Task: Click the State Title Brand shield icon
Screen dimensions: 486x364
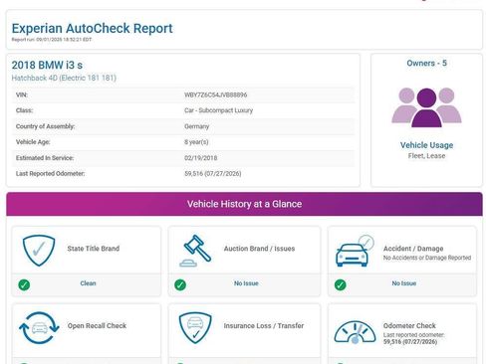Action: pos(39,250)
